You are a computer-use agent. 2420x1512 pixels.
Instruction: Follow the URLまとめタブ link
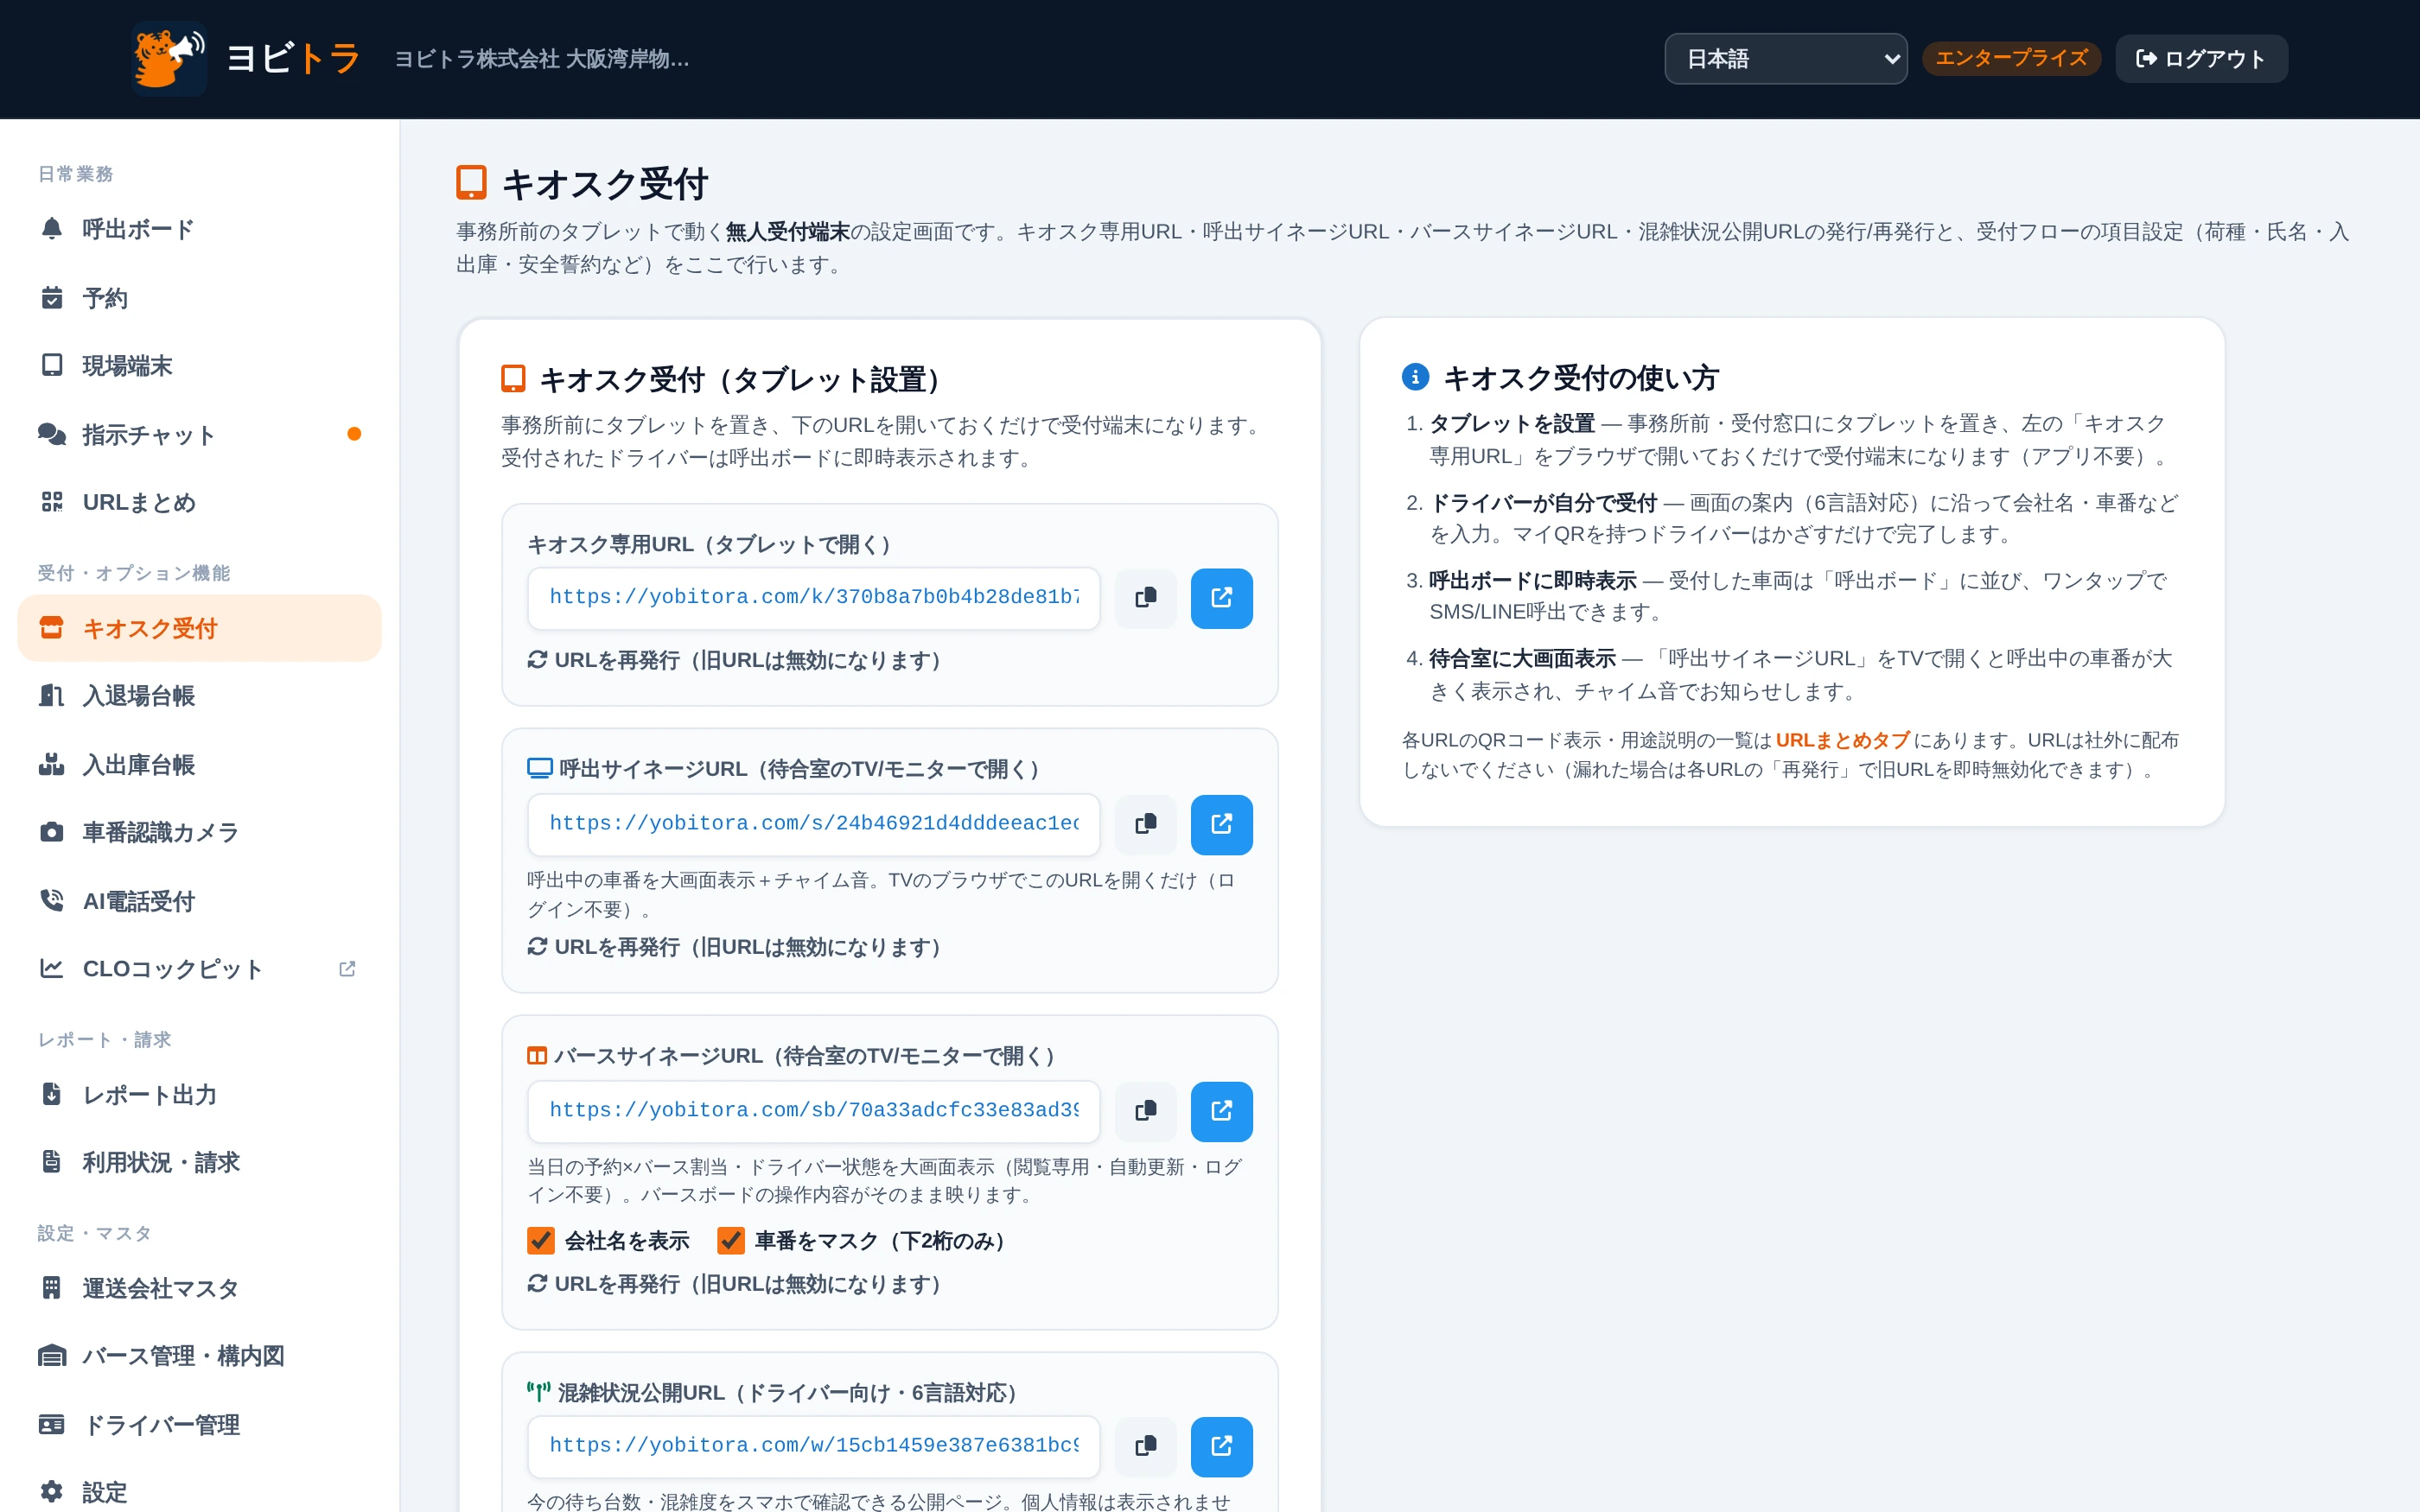coord(1842,740)
